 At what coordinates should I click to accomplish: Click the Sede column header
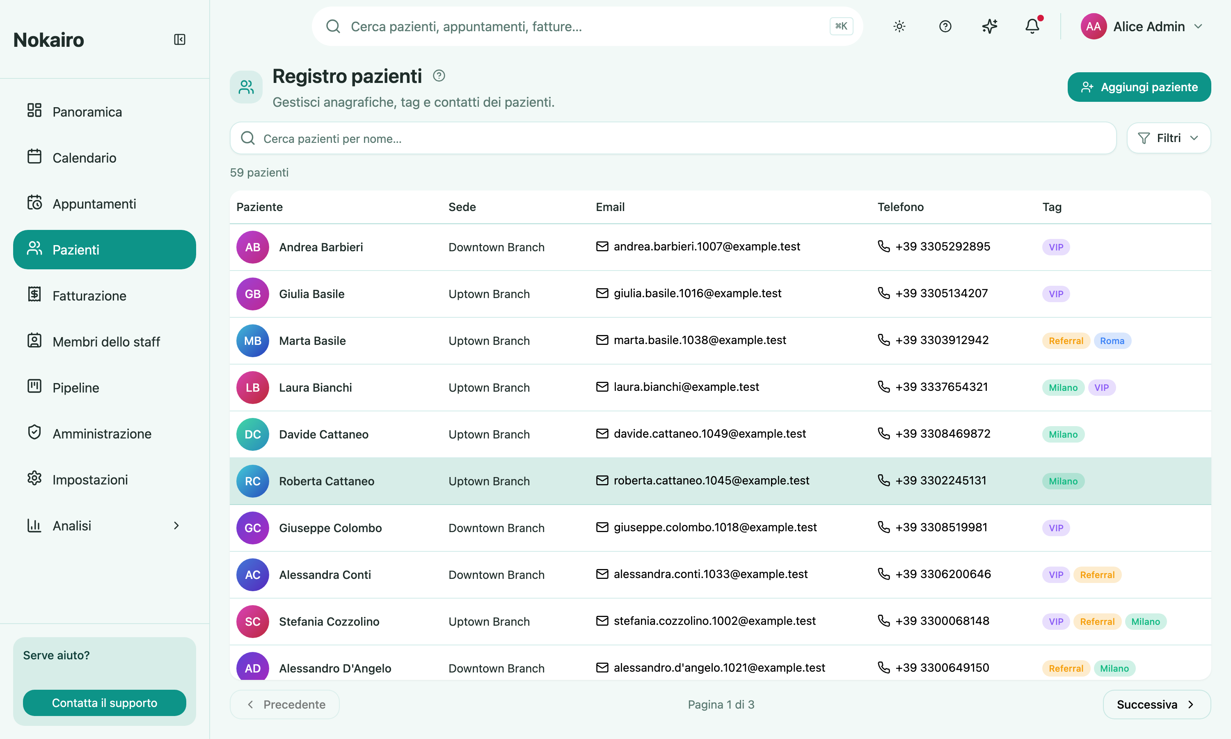coord(462,207)
